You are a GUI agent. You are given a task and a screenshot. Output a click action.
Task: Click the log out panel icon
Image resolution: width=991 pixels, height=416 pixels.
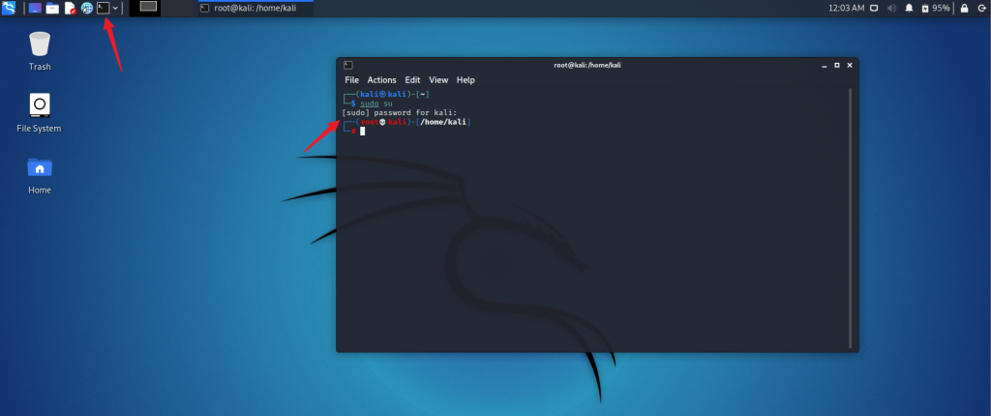pos(981,8)
